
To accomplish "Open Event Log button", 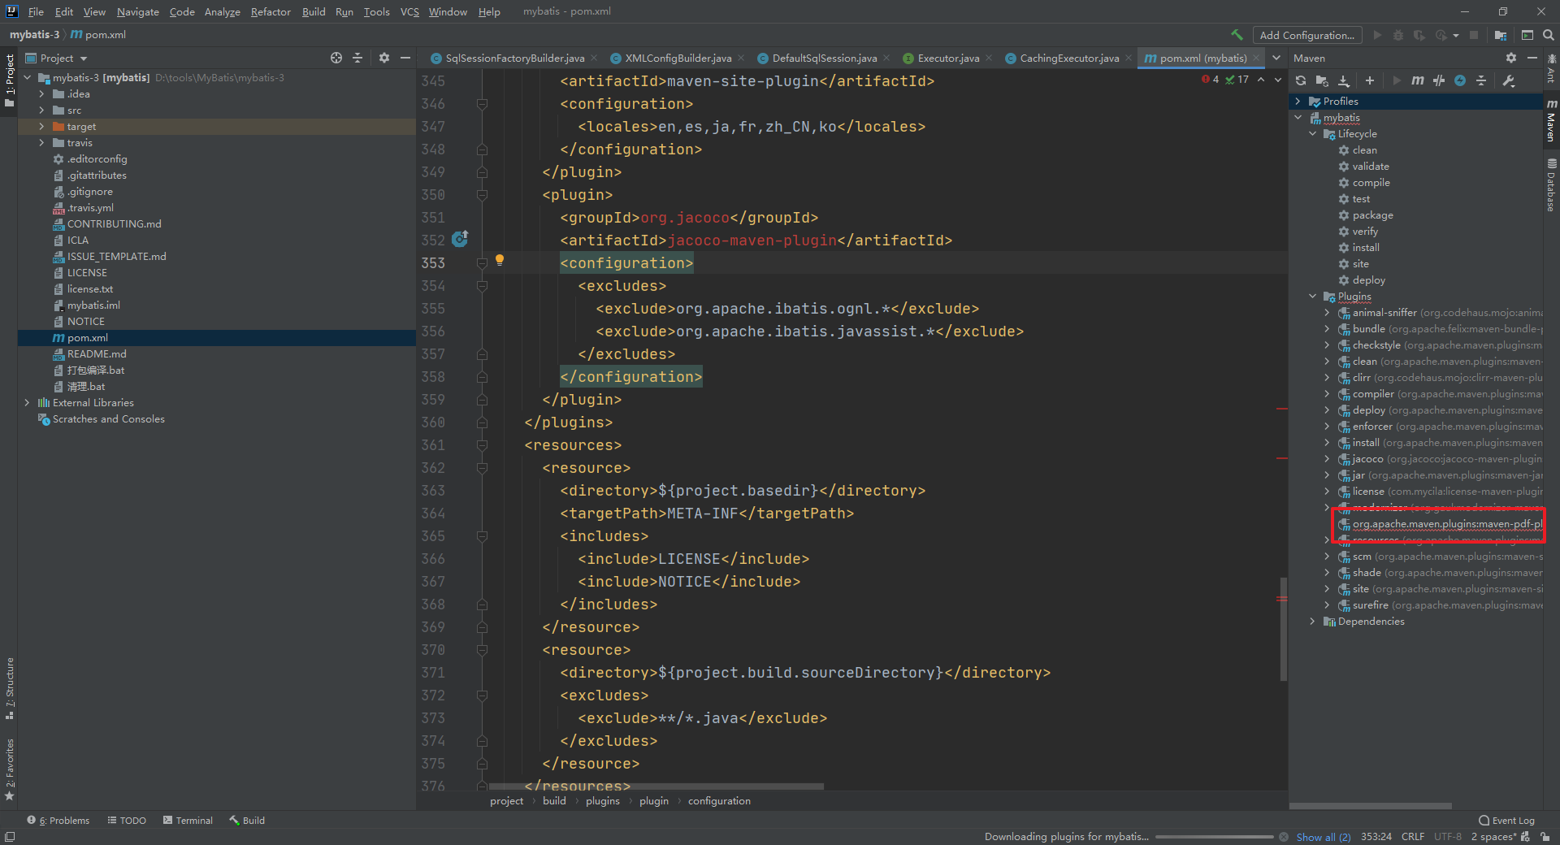I will 1507,821.
